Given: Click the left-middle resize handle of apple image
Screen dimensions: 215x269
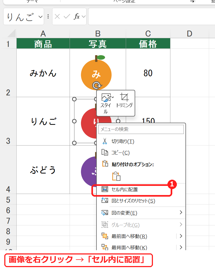Looking at the screenshot, I should coord(74,121).
